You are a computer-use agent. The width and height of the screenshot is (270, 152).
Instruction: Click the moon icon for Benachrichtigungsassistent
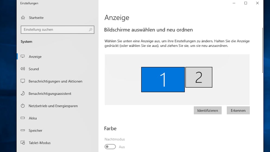(x=23, y=93)
